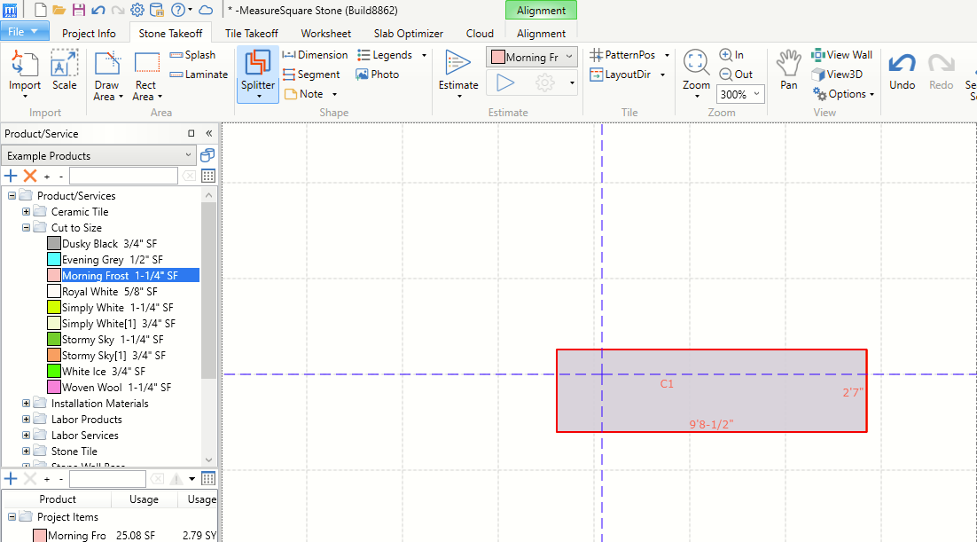977x542 pixels.
Task: Expand the Labor Services folder
Action: (27, 436)
